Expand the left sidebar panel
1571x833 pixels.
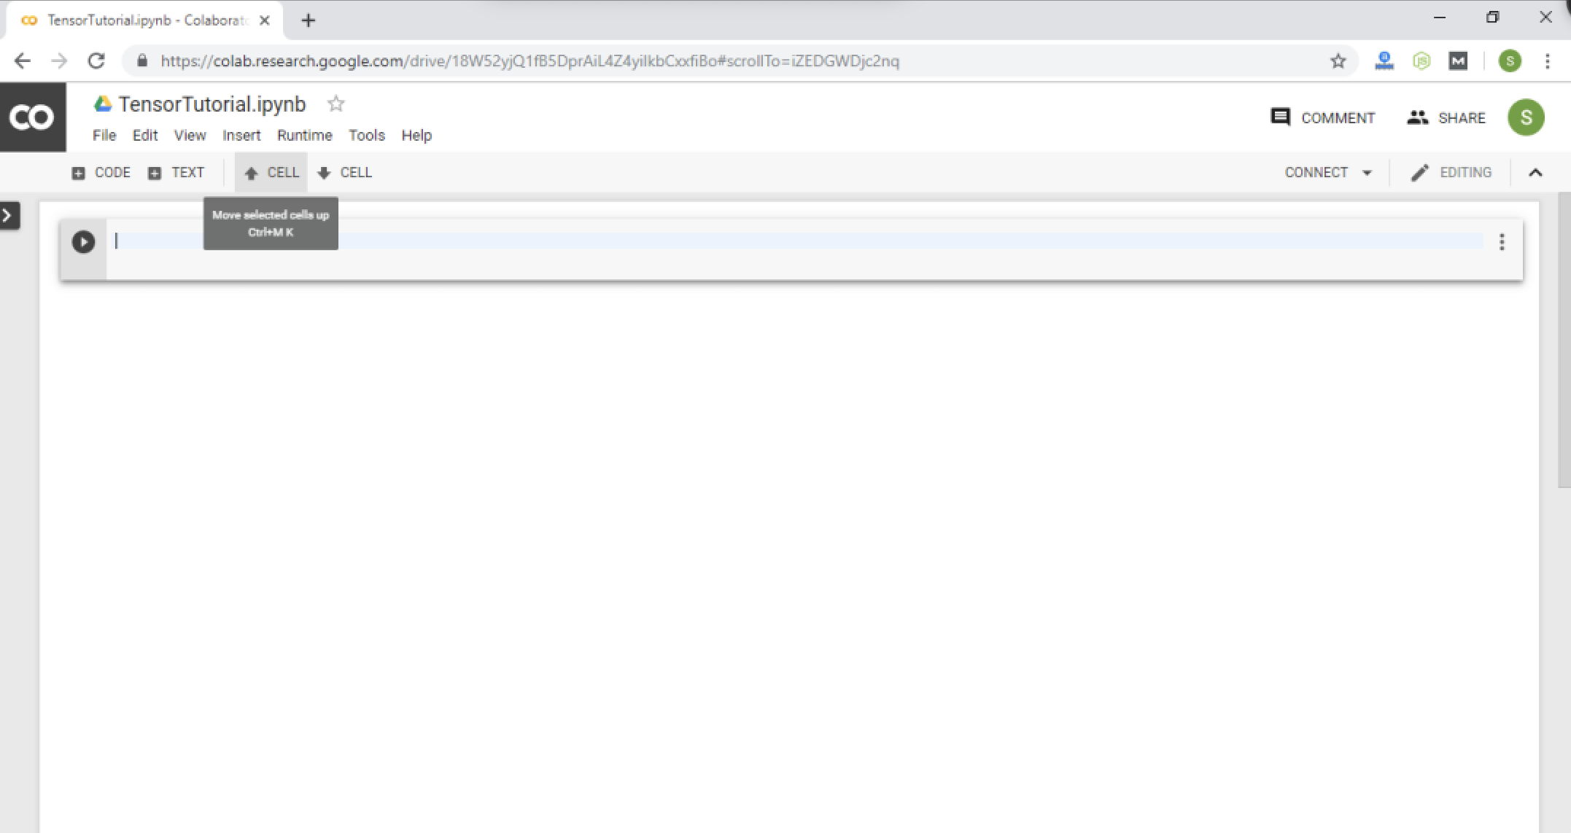[x=9, y=215]
